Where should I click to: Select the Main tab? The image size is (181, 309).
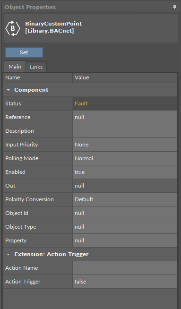[x=15, y=67]
